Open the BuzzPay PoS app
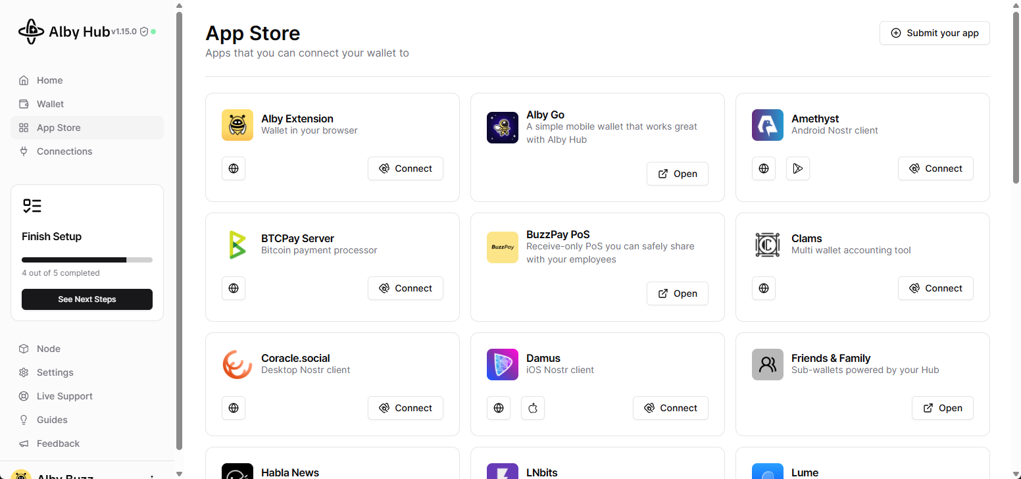Screen dimensions: 1021x479 point(678,293)
